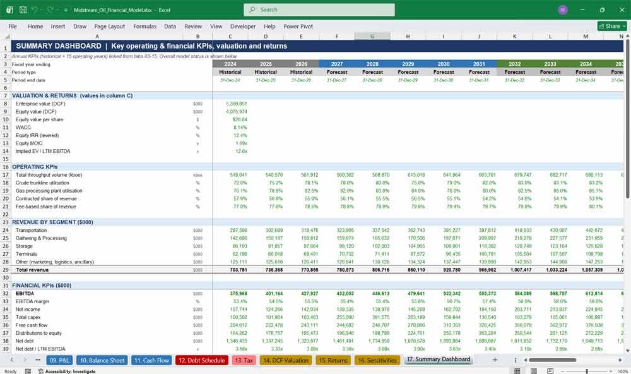Open the Power Pivot ribbon tab
Viewport: 631px width, 374px height.
298,26
